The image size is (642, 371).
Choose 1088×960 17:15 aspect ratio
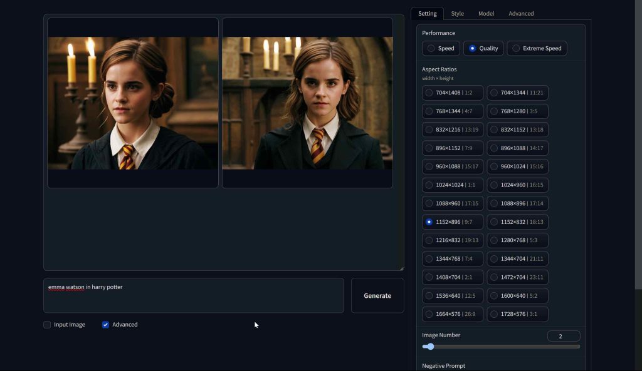(x=453, y=203)
